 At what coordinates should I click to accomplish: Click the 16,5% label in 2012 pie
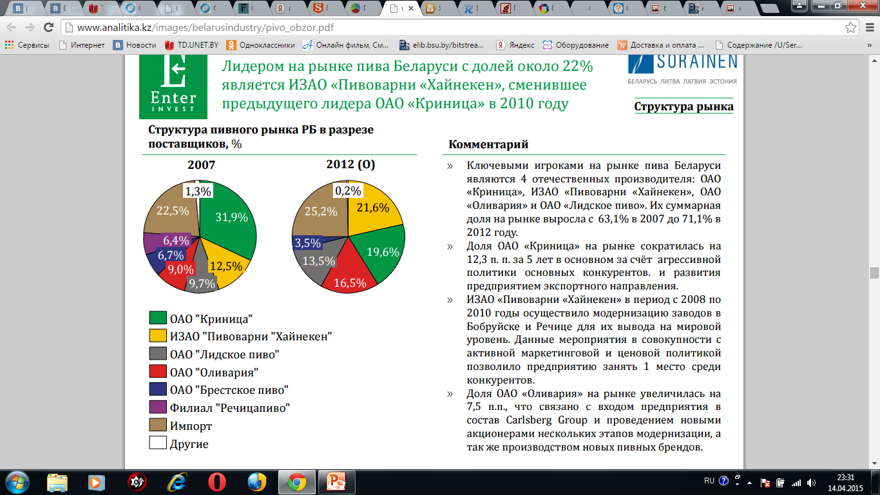coord(350,283)
